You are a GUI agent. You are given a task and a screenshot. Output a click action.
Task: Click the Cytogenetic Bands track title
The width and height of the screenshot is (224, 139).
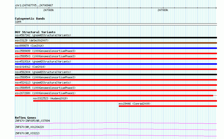pos(30,19)
